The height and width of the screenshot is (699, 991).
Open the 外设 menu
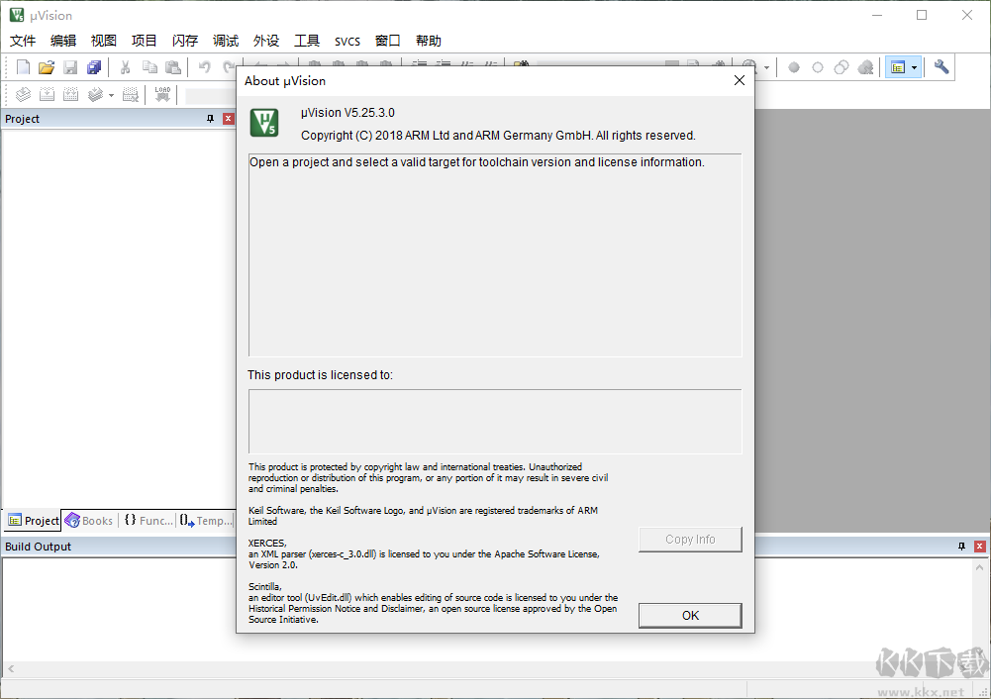pyautogui.click(x=266, y=41)
